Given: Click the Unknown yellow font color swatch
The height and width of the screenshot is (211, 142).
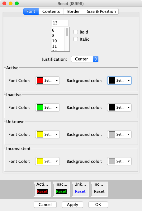Looking at the screenshot, I should tap(40, 134).
